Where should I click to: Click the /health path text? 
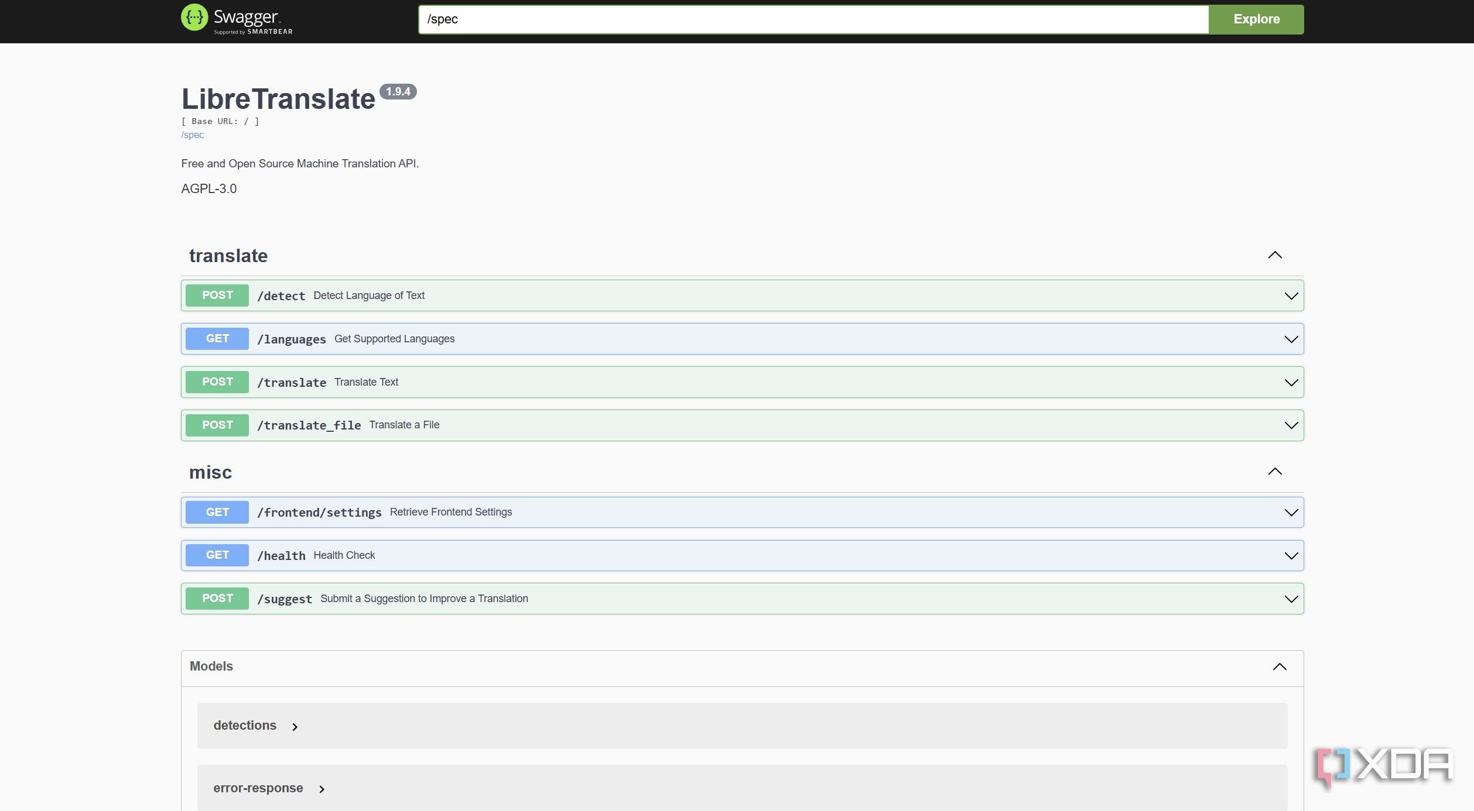click(x=281, y=556)
